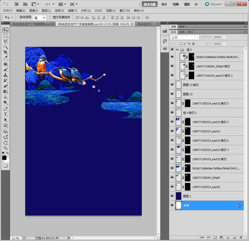Open the 滤镜(T) menu
This screenshot has height=241, width=249.
[72, 11]
